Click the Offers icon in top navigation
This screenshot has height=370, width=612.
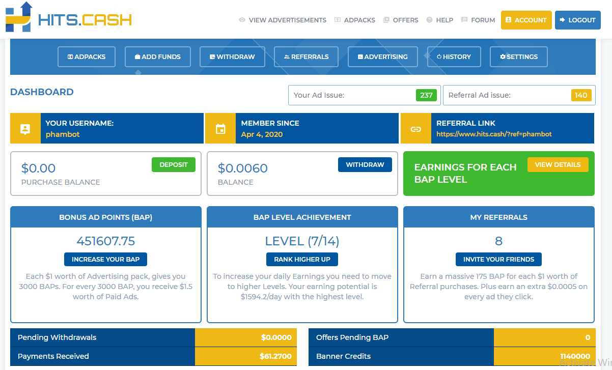point(386,20)
